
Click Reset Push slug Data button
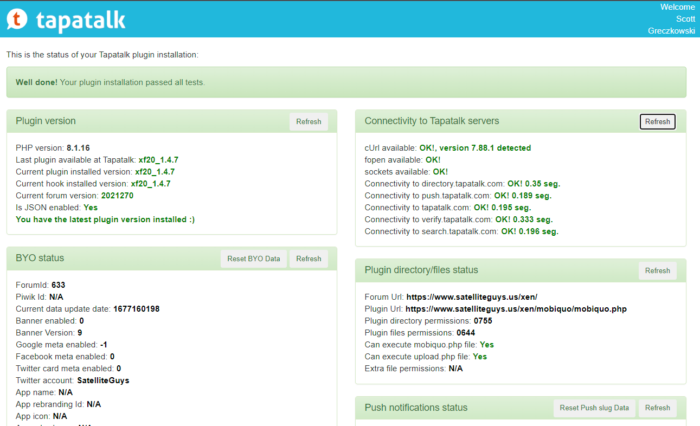tap(594, 408)
